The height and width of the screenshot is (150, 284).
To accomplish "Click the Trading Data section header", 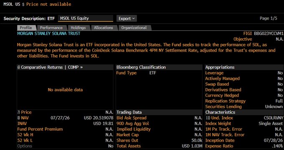I will pyautogui.click(x=129, y=112).
